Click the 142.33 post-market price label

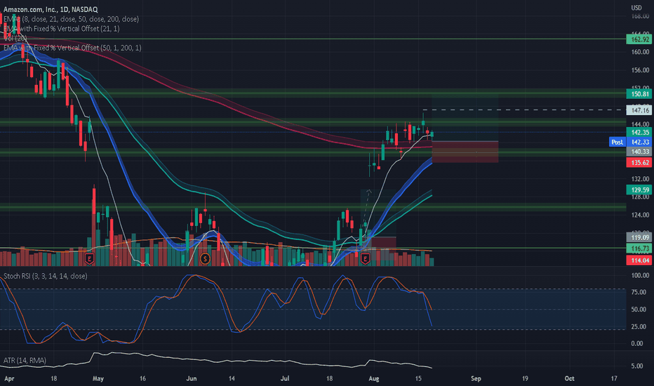[640, 142]
